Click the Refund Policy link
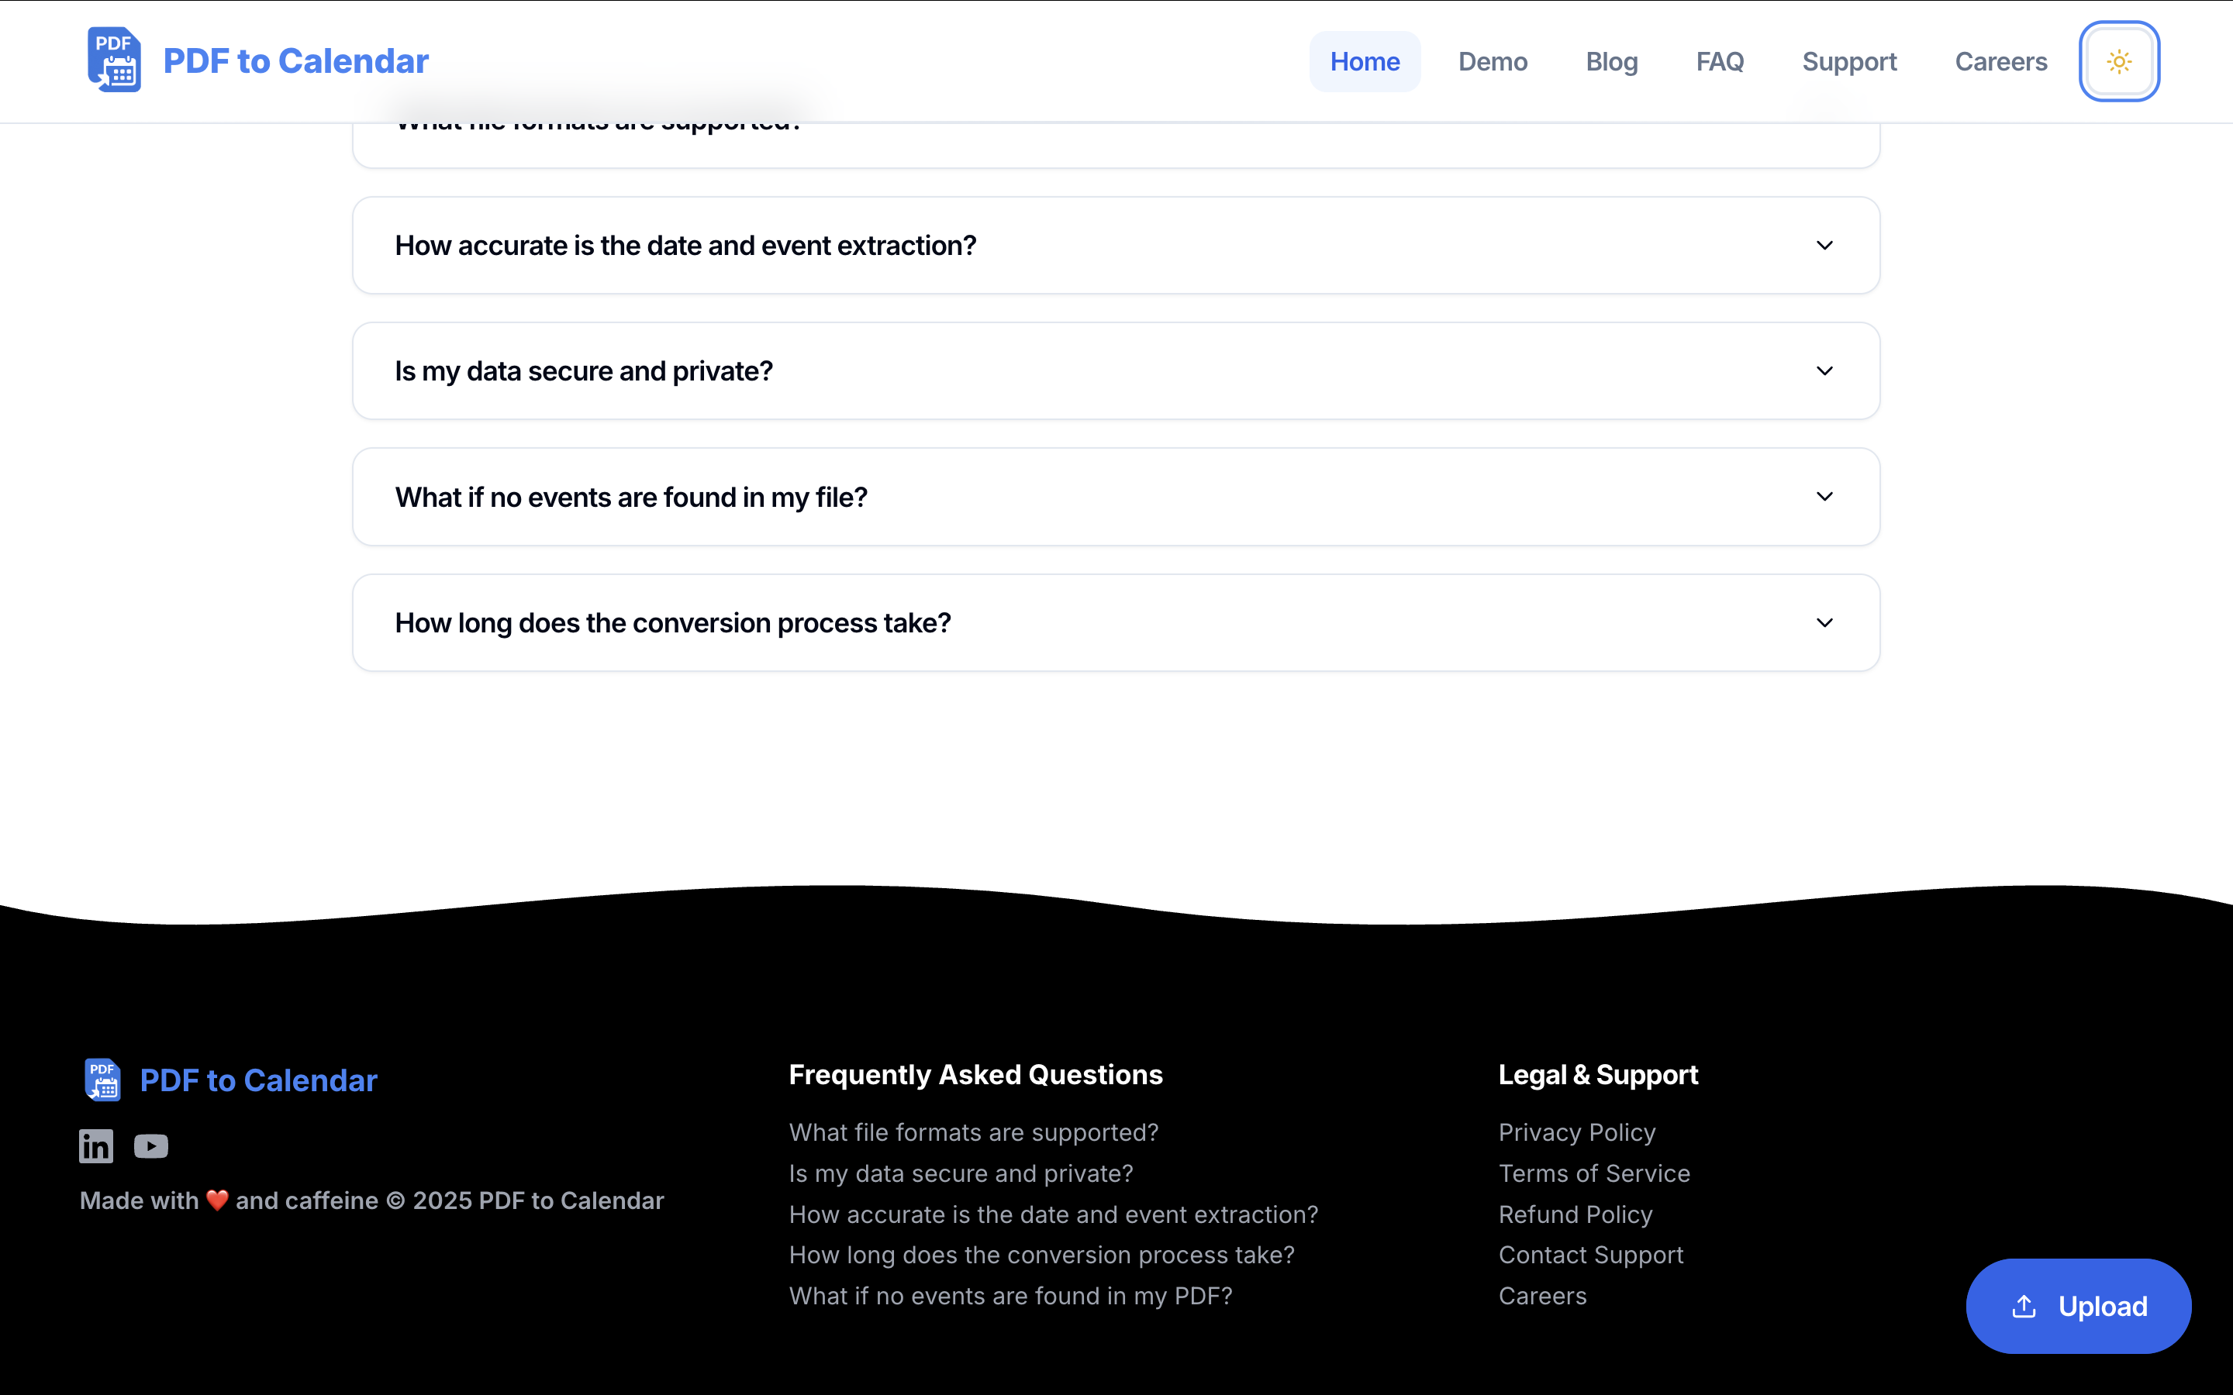2233x1395 pixels. (x=1575, y=1214)
